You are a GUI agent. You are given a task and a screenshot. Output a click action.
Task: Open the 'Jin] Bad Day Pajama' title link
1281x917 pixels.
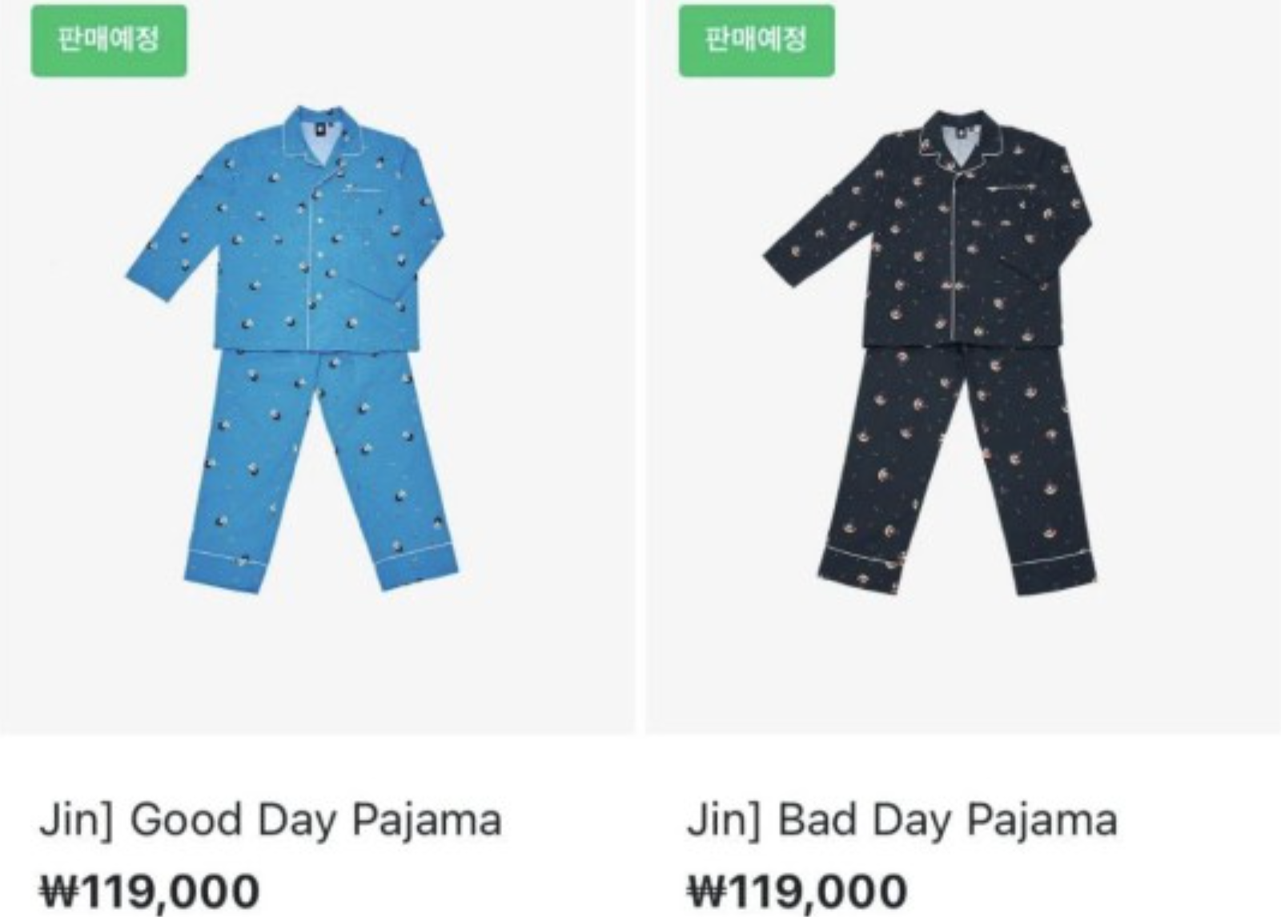click(902, 820)
